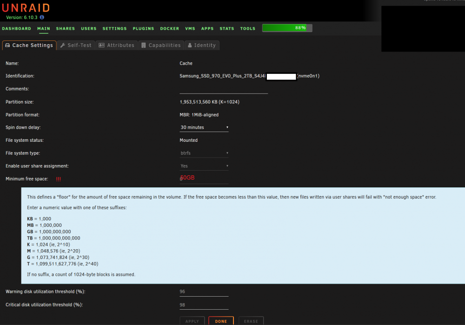Screen dimensions: 465x325
Task: Click the Erase button
Action: click(x=251, y=321)
